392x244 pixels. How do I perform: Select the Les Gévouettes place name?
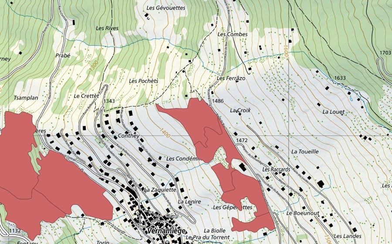[x=166, y=8]
